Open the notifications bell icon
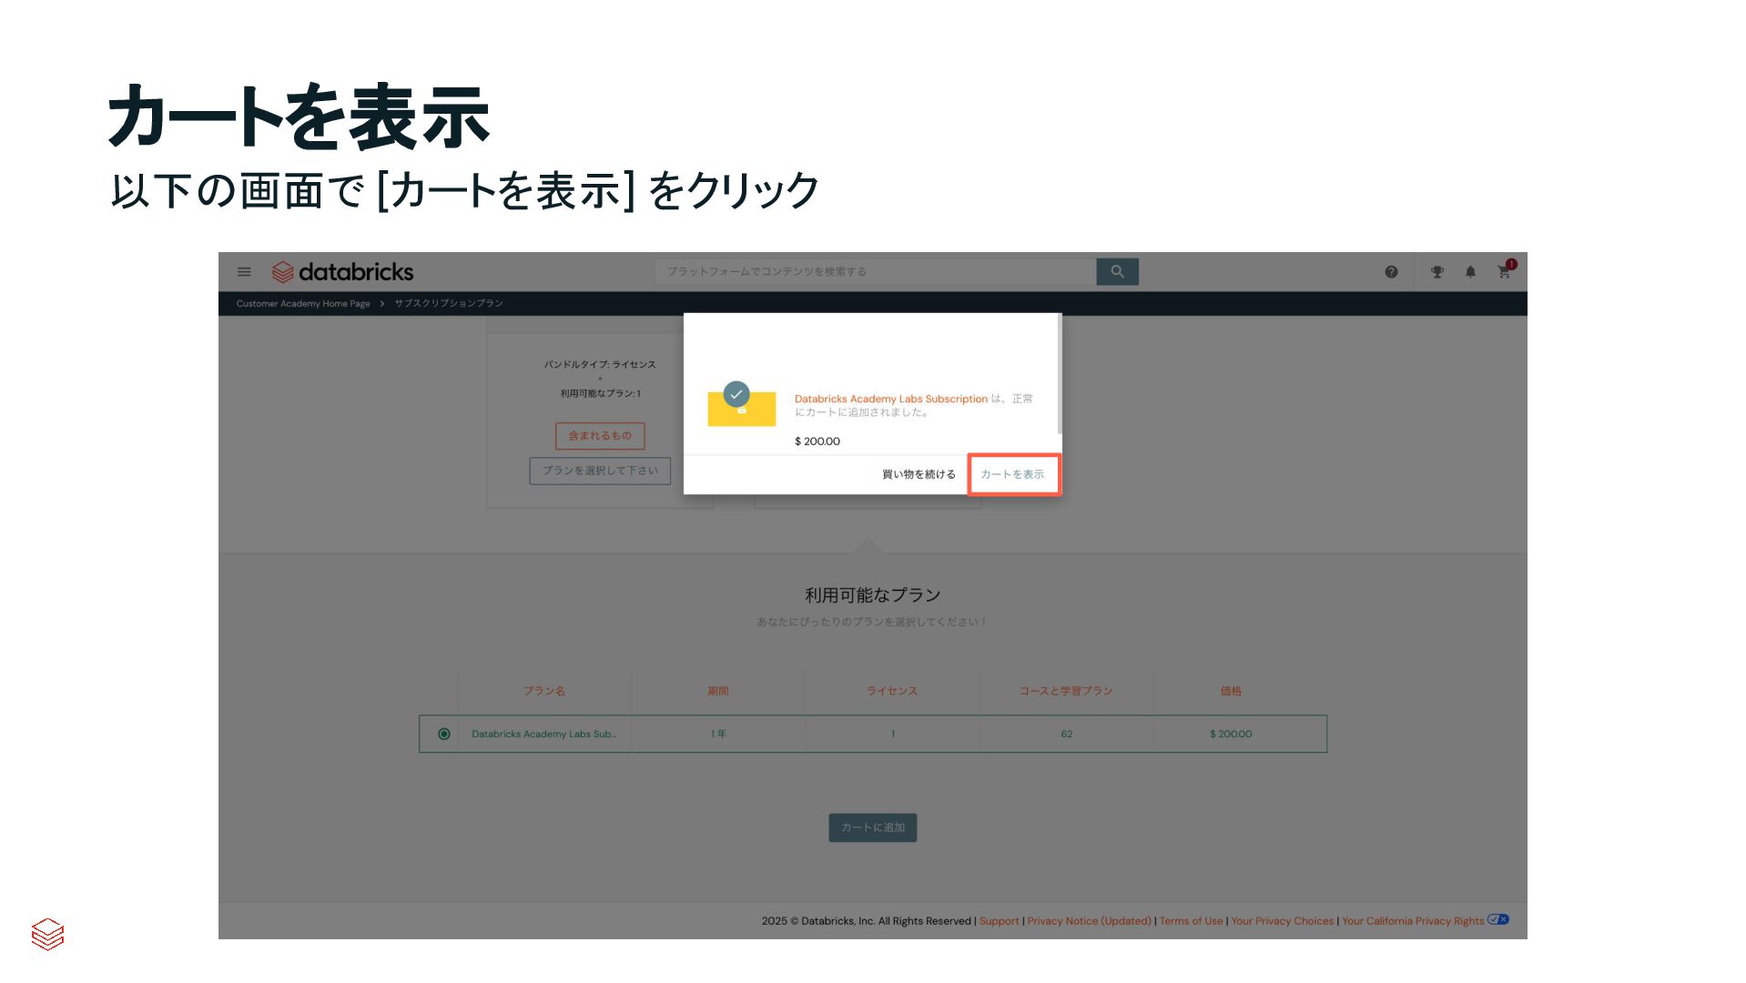 pos(1470,271)
